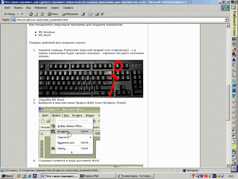The image size is (238, 179).
Task: Open the Избранное favorites pane from toolbar
Action: 69,14
